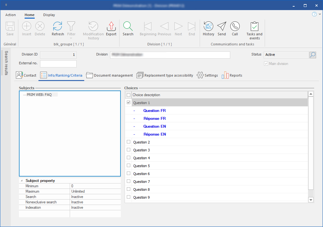Uncheck the Question 1 checkbox
Image resolution: width=323 pixels, height=227 pixels.
coord(128,102)
